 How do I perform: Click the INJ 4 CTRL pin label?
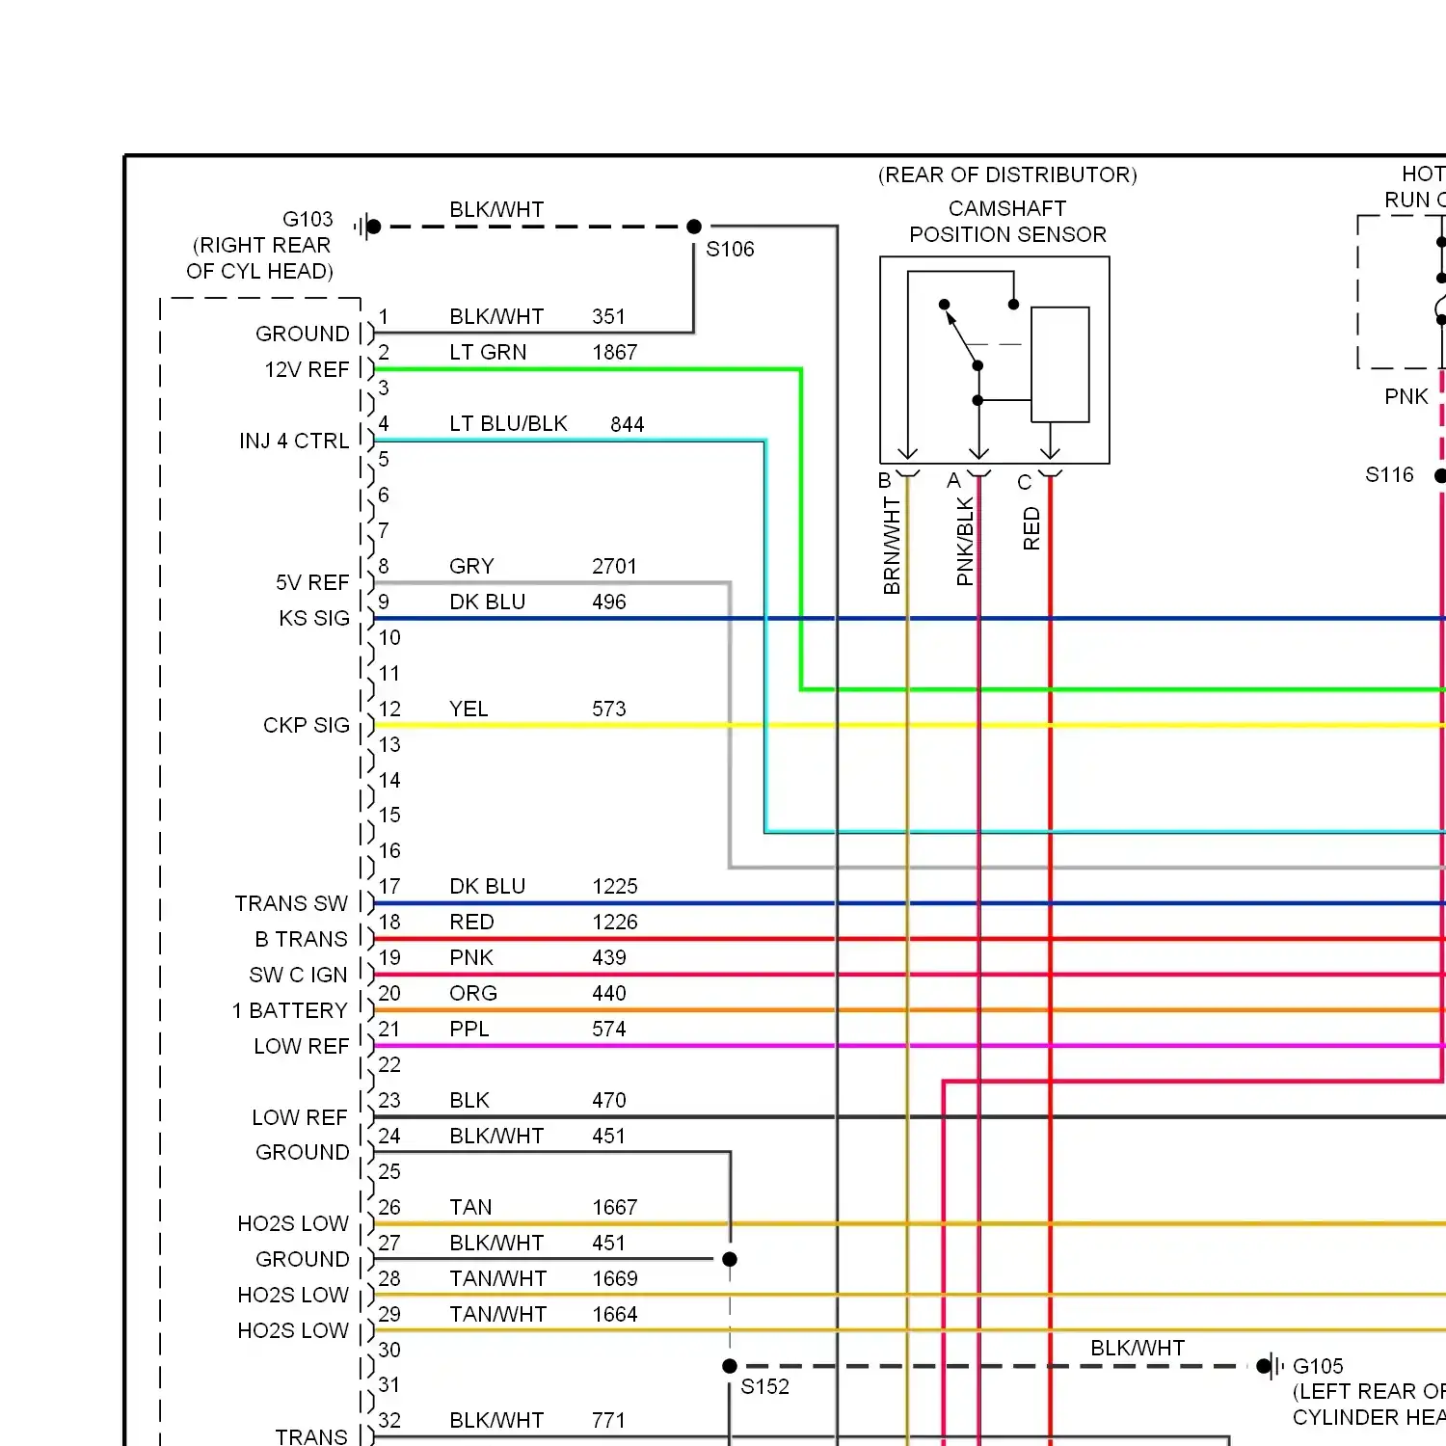coord(294,441)
